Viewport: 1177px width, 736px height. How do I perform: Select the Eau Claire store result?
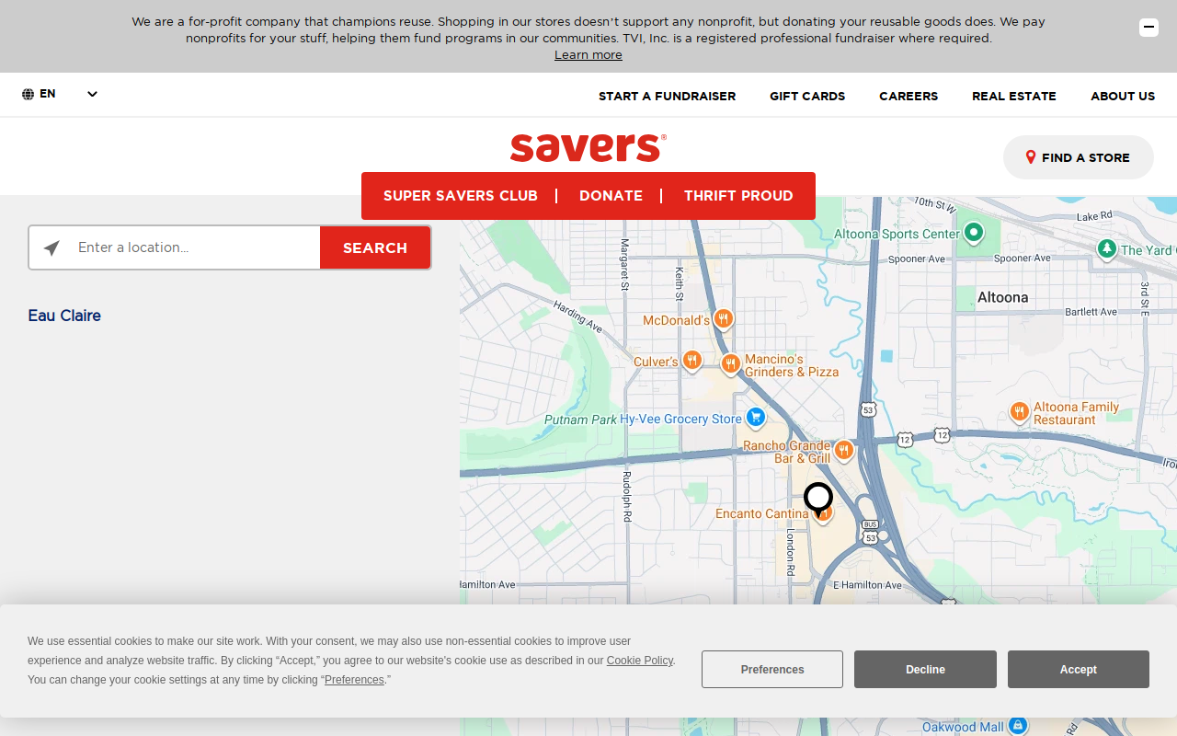tap(64, 316)
